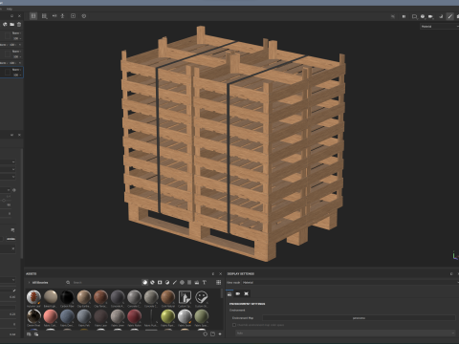Screen dimensions: 459x344
Task: Click the slider handle in left properties panel
Action: pos(4,201)
